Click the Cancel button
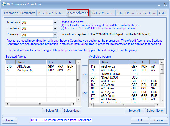 click(x=159, y=120)
